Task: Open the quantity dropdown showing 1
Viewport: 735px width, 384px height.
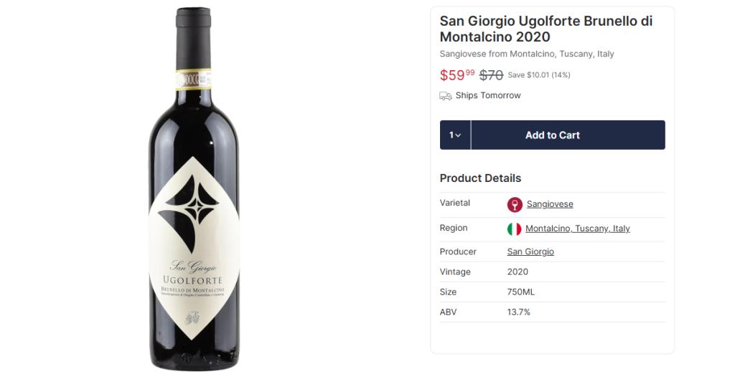Action: (x=455, y=135)
